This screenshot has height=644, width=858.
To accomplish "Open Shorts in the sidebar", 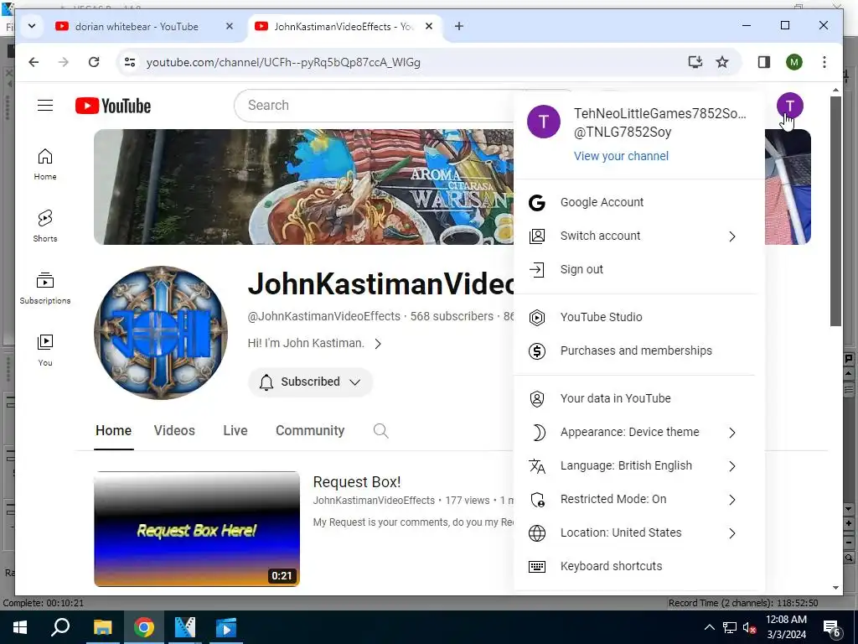I will (45, 226).
